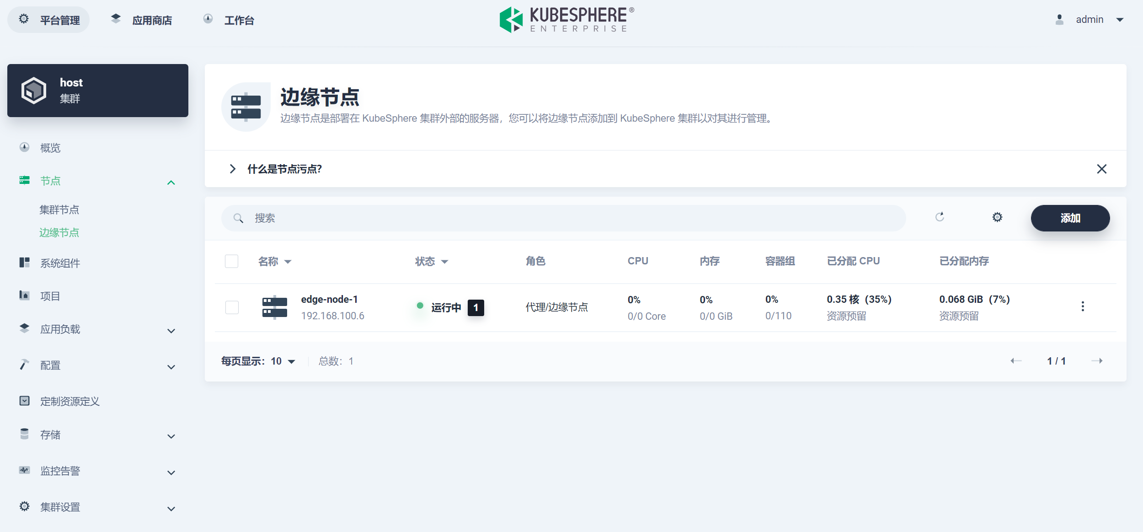Click the host cluster icon
The height and width of the screenshot is (532, 1143).
(34, 91)
